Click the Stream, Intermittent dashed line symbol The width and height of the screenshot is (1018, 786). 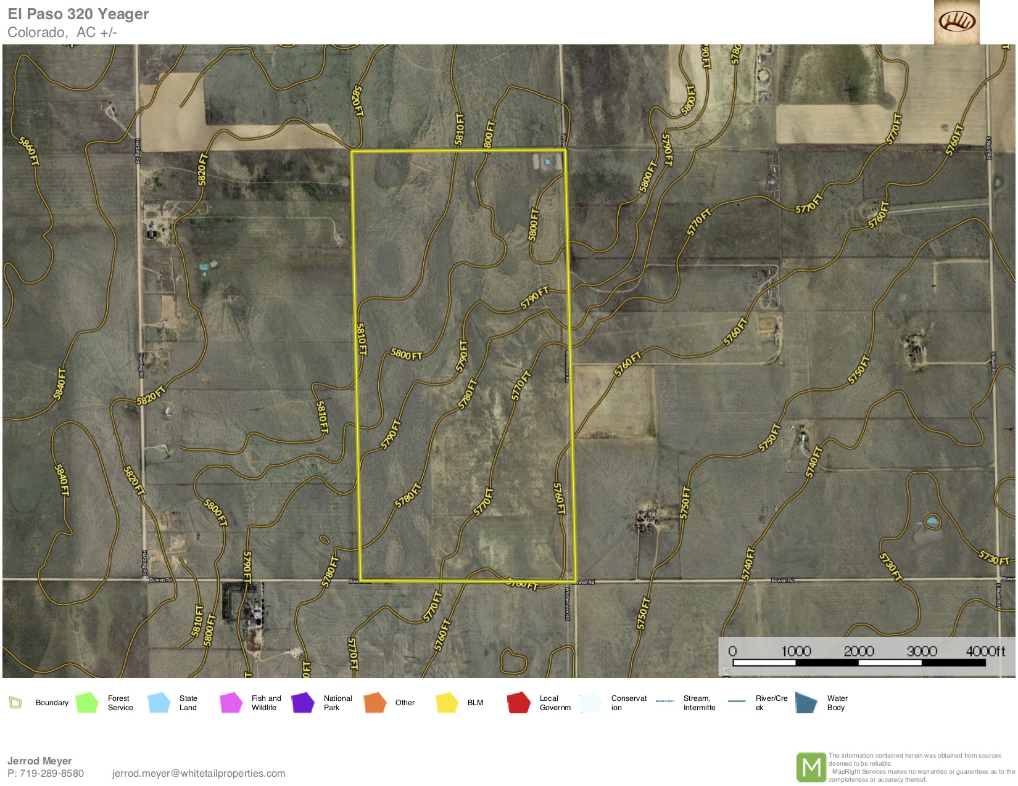(x=664, y=702)
